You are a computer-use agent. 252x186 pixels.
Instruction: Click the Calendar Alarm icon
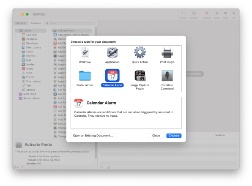[112, 76]
